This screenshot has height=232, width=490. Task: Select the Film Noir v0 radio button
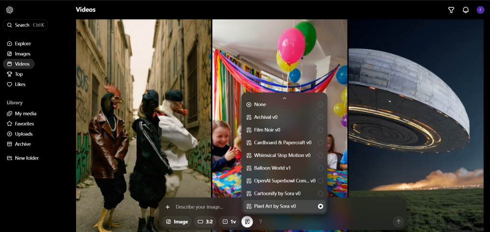(320, 130)
